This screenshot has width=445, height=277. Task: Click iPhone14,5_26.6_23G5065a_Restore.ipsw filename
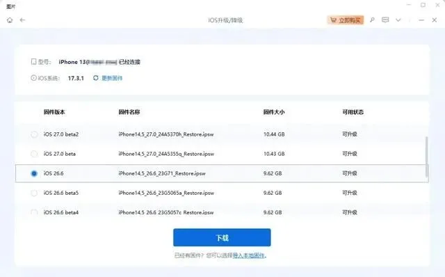tap(166, 193)
